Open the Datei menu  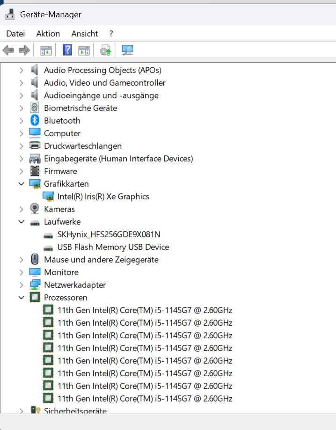pyautogui.click(x=15, y=34)
